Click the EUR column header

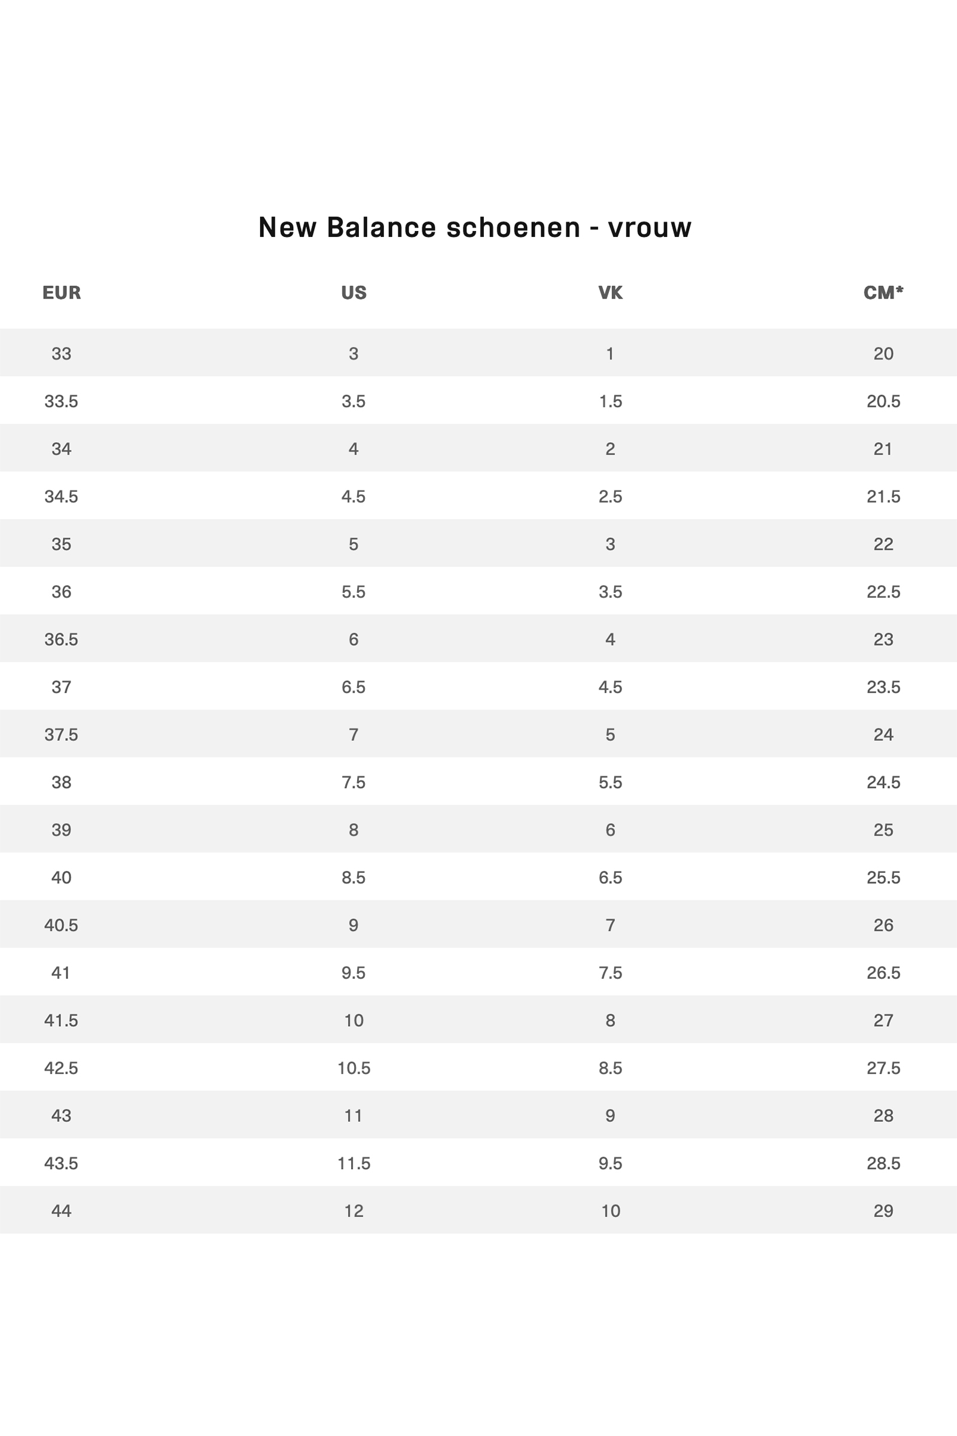[x=62, y=293]
